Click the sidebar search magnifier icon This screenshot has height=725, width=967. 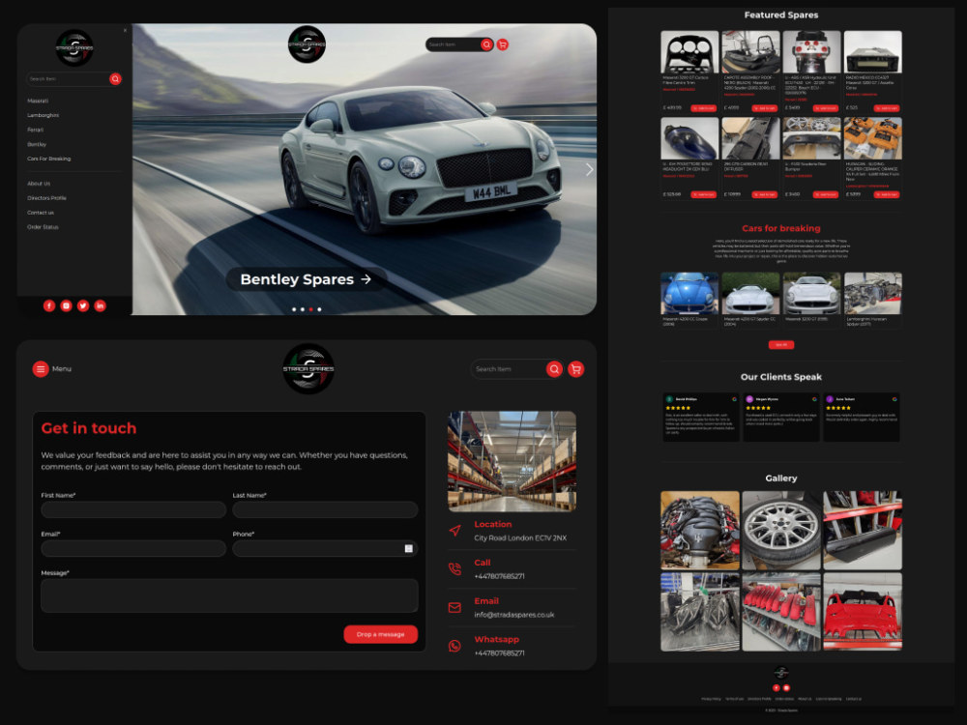pos(115,79)
